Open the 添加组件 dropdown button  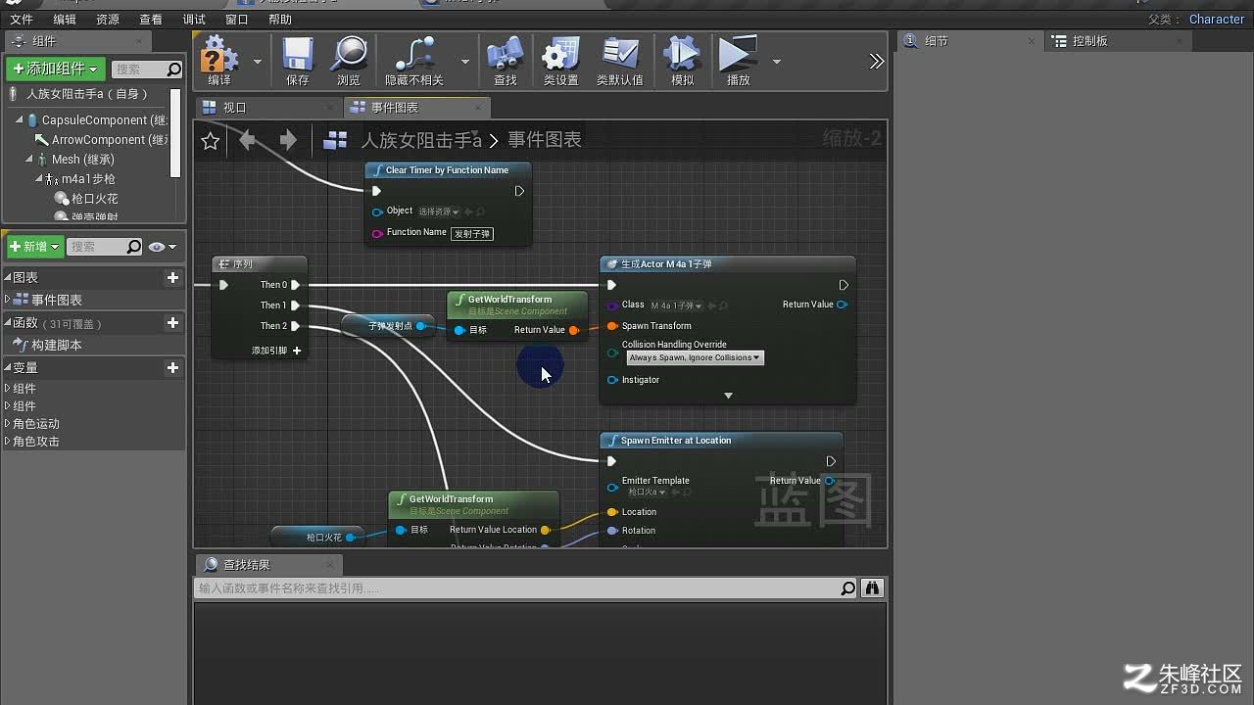pyautogui.click(x=56, y=69)
